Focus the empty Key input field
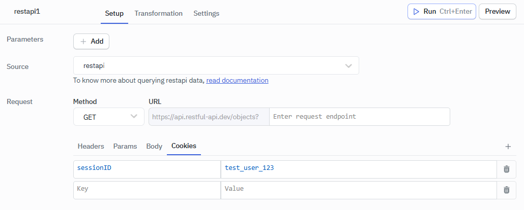The height and width of the screenshot is (210, 524). click(147, 190)
